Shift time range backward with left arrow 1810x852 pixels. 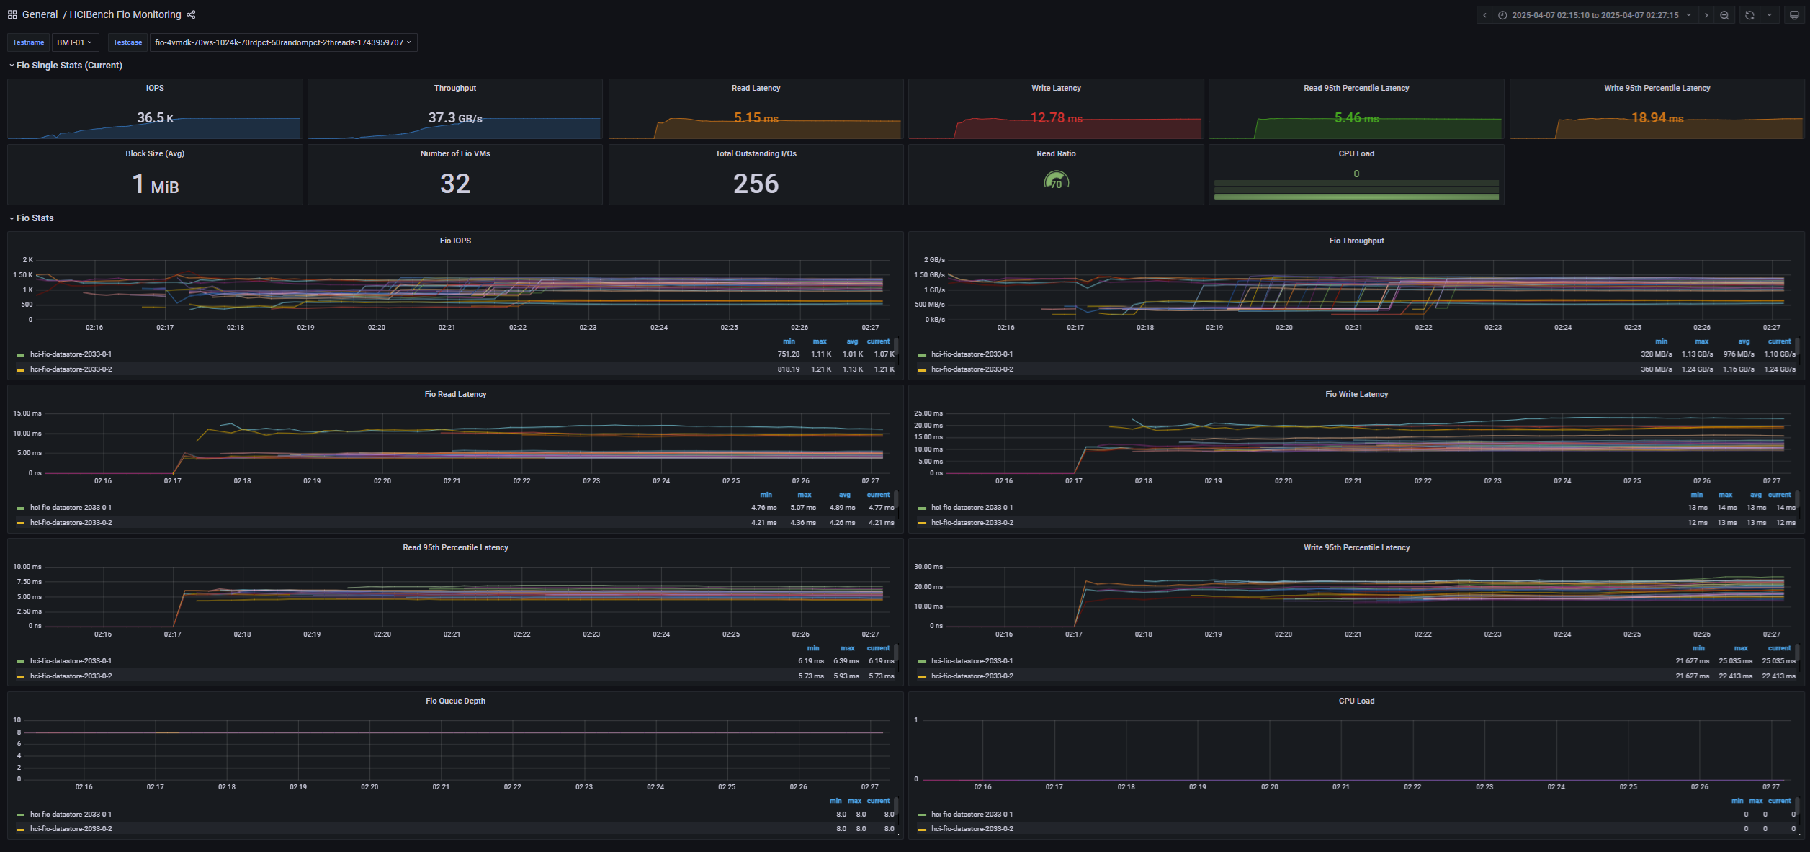point(1484,15)
